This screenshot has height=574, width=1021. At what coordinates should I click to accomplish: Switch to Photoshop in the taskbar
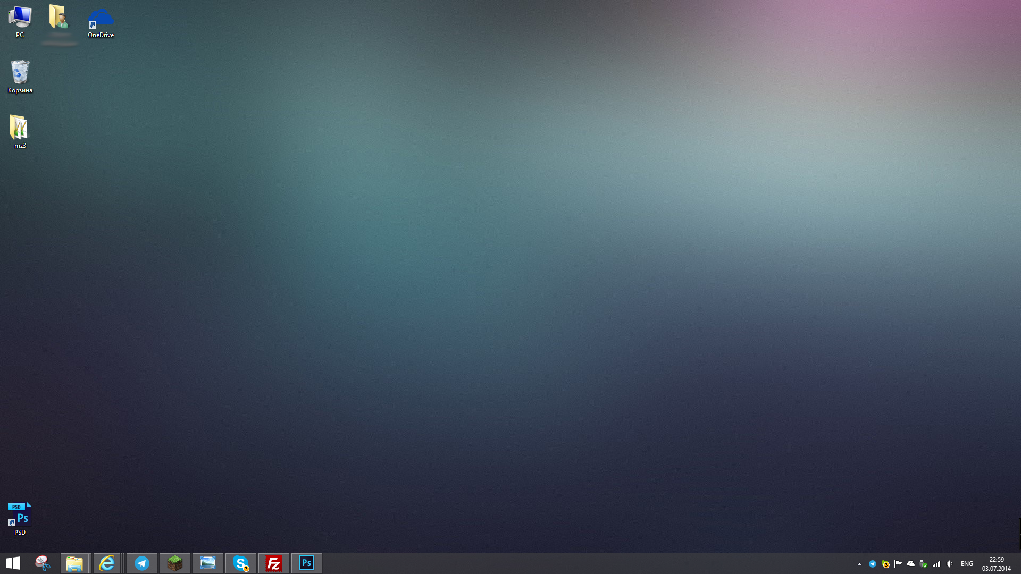pos(307,563)
